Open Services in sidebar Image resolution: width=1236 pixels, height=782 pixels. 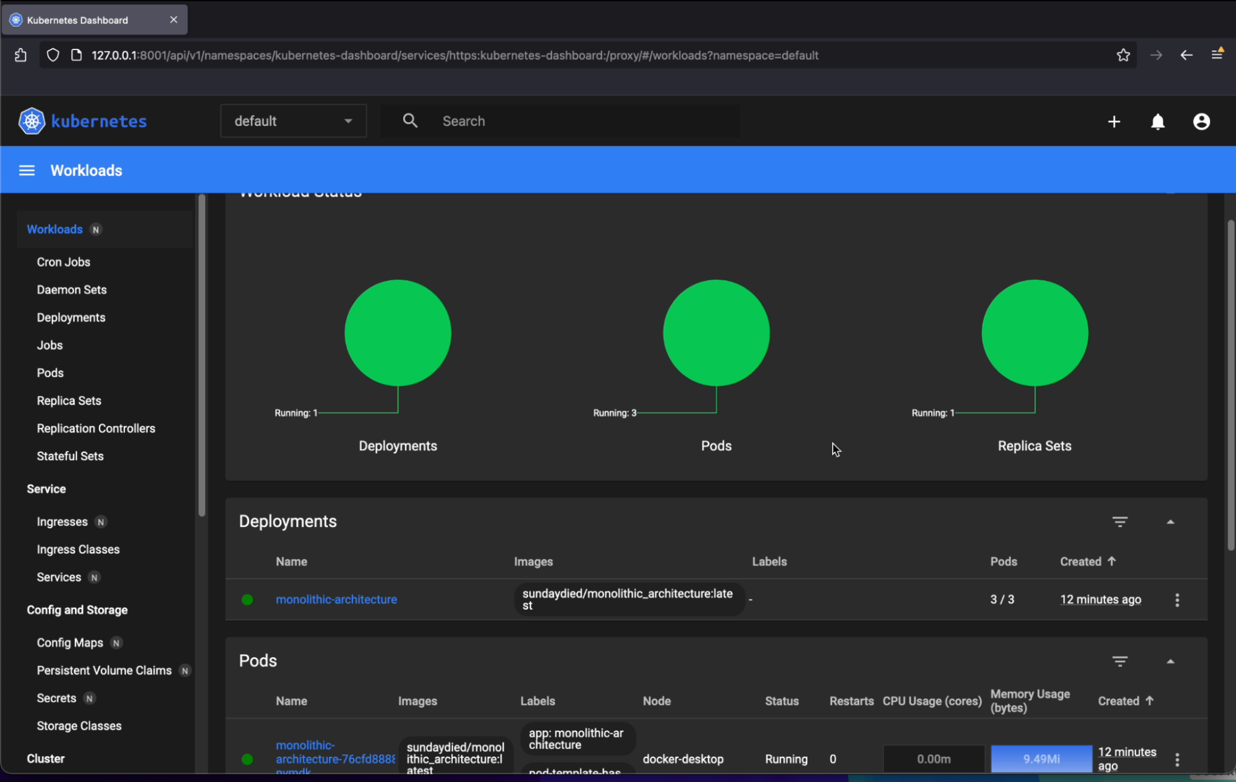click(59, 578)
